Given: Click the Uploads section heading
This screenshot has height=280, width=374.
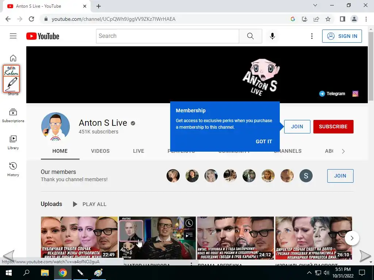Looking at the screenshot, I should click(51, 204).
